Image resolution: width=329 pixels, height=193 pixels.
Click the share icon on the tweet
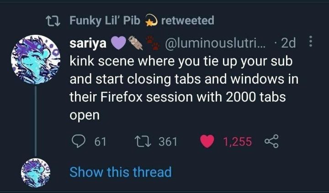(x=271, y=142)
